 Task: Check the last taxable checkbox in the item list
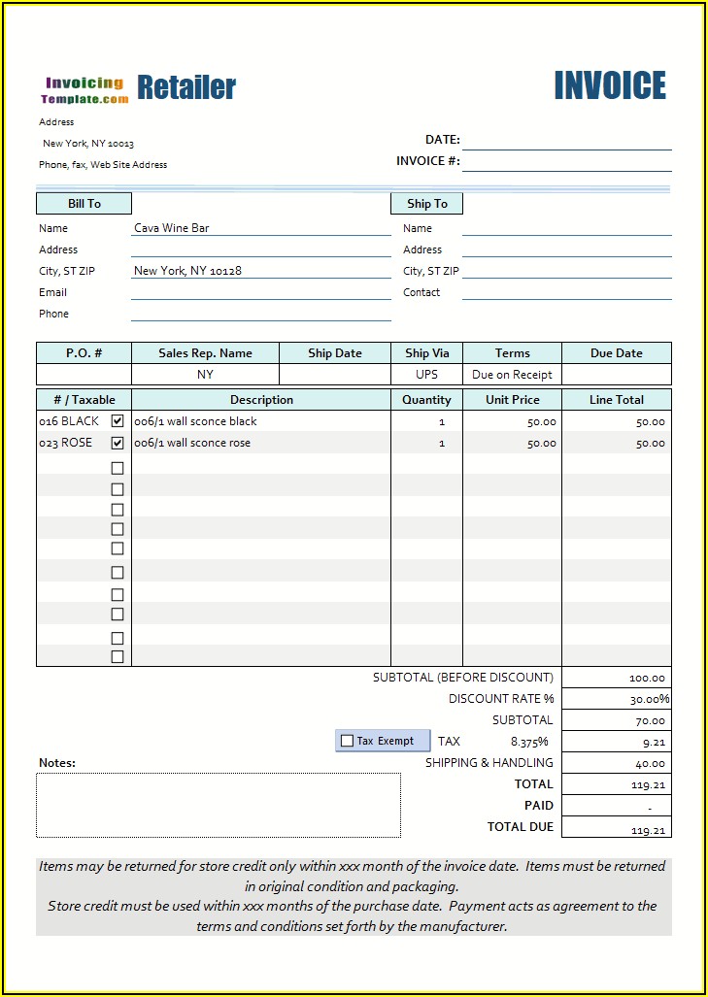pyautogui.click(x=118, y=656)
